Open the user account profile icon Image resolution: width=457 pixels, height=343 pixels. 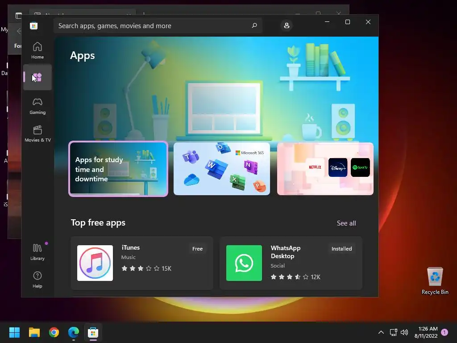(x=287, y=25)
